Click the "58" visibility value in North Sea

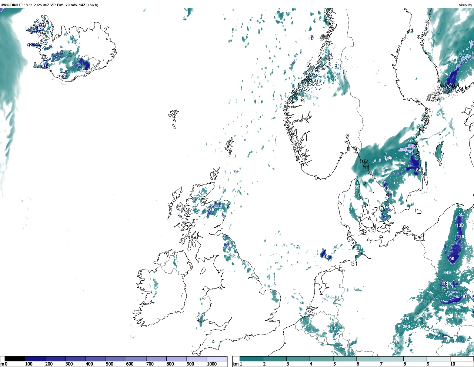326,257
